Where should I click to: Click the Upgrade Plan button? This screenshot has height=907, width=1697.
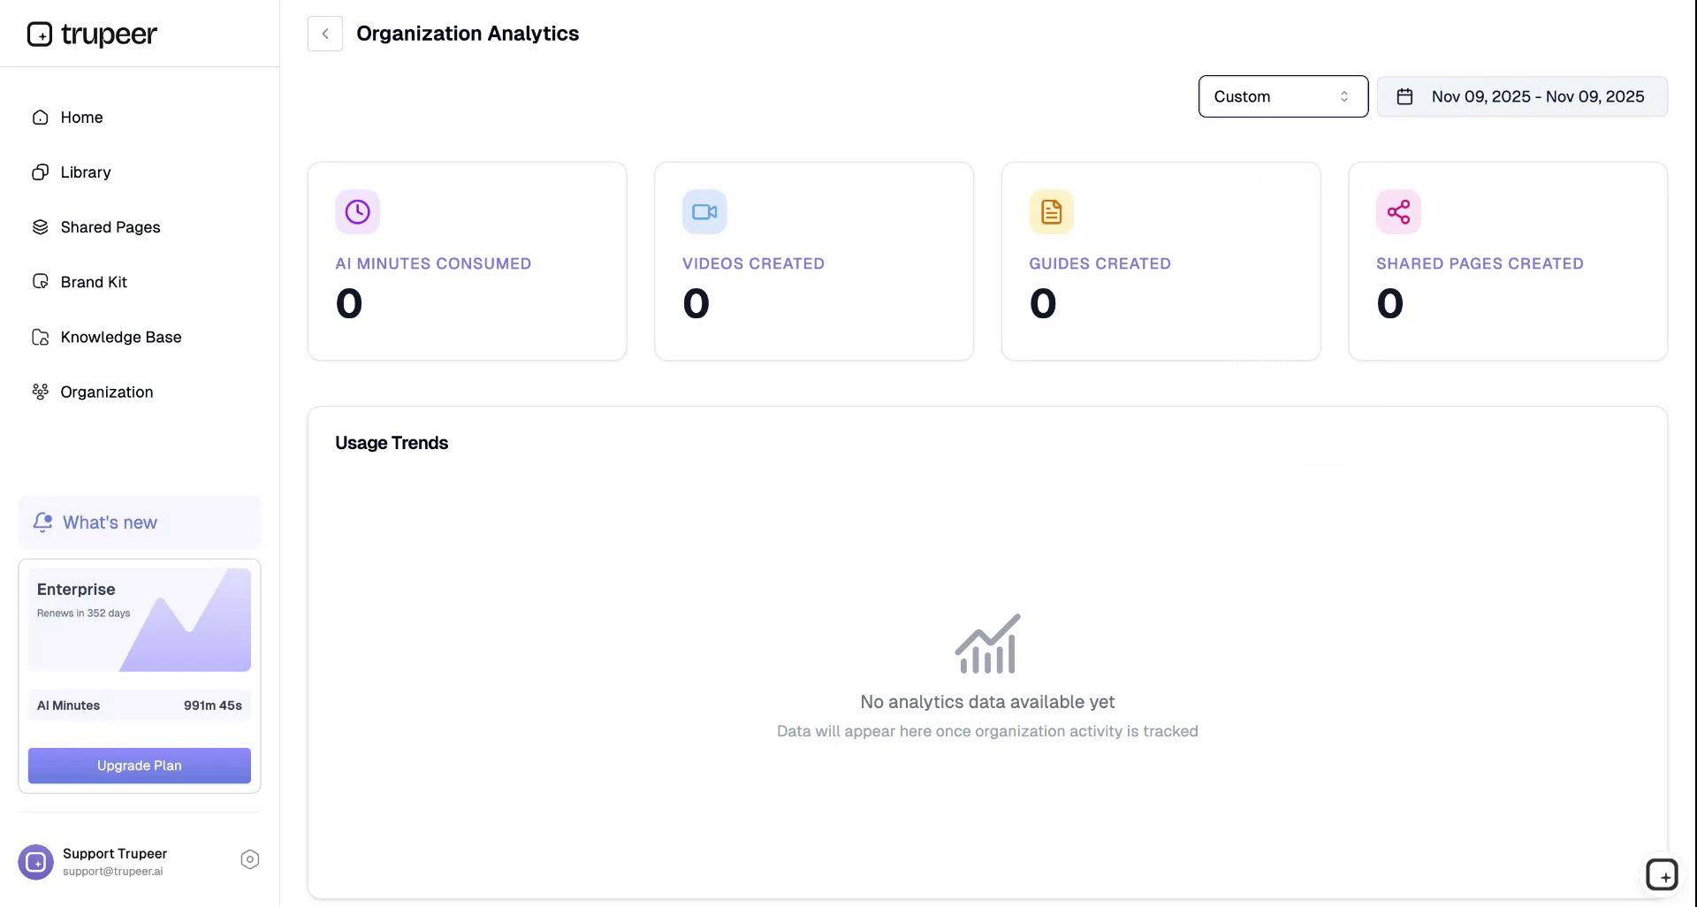tap(139, 766)
